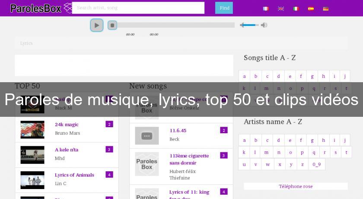This screenshot has height=199, width=363.
Task: Open Lyrics of Animals link
Action: (x=74, y=175)
